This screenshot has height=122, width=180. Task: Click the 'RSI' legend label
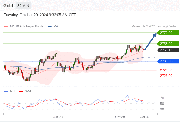pyautogui.click(x=13, y=91)
